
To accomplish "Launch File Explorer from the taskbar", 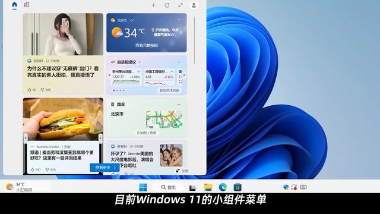I will click(208, 187).
